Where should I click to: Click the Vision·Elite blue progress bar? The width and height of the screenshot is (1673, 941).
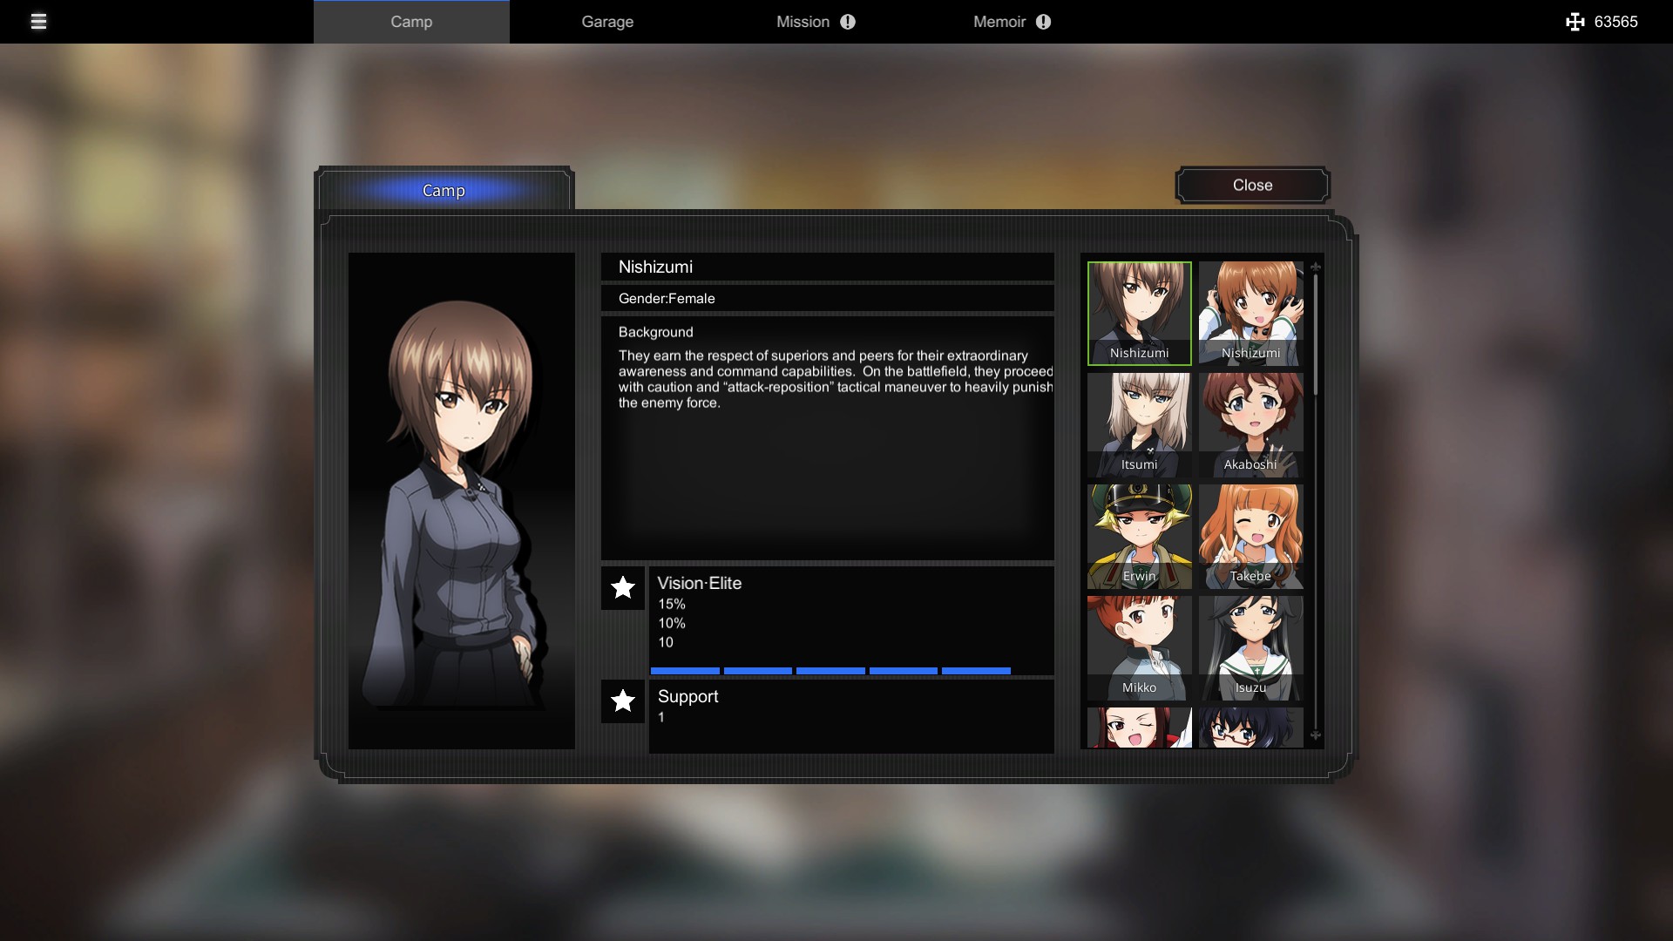coord(830,671)
